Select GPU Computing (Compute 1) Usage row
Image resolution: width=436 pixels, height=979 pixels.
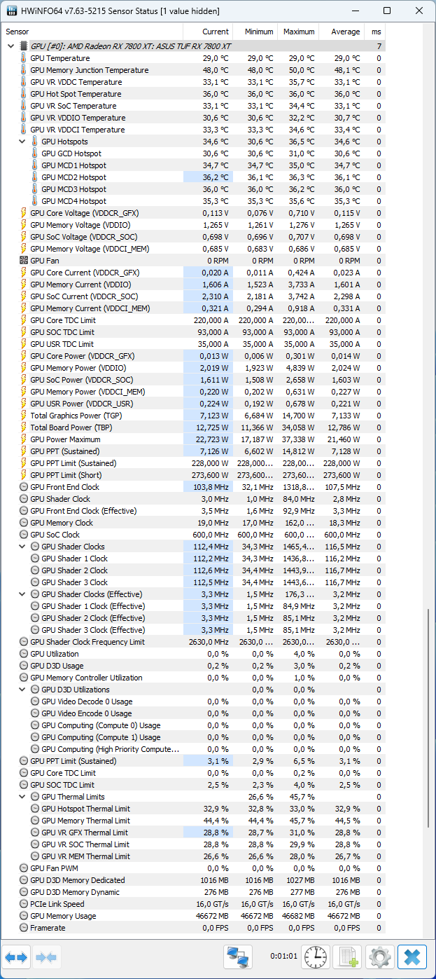pyautogui.click(x=193, y=737)
